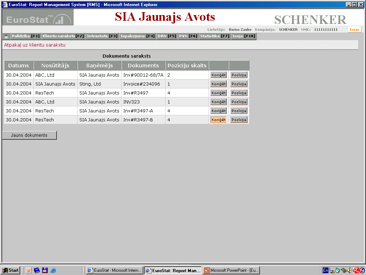Click Koriģēt for INV323 row

(x=218, y=102)
